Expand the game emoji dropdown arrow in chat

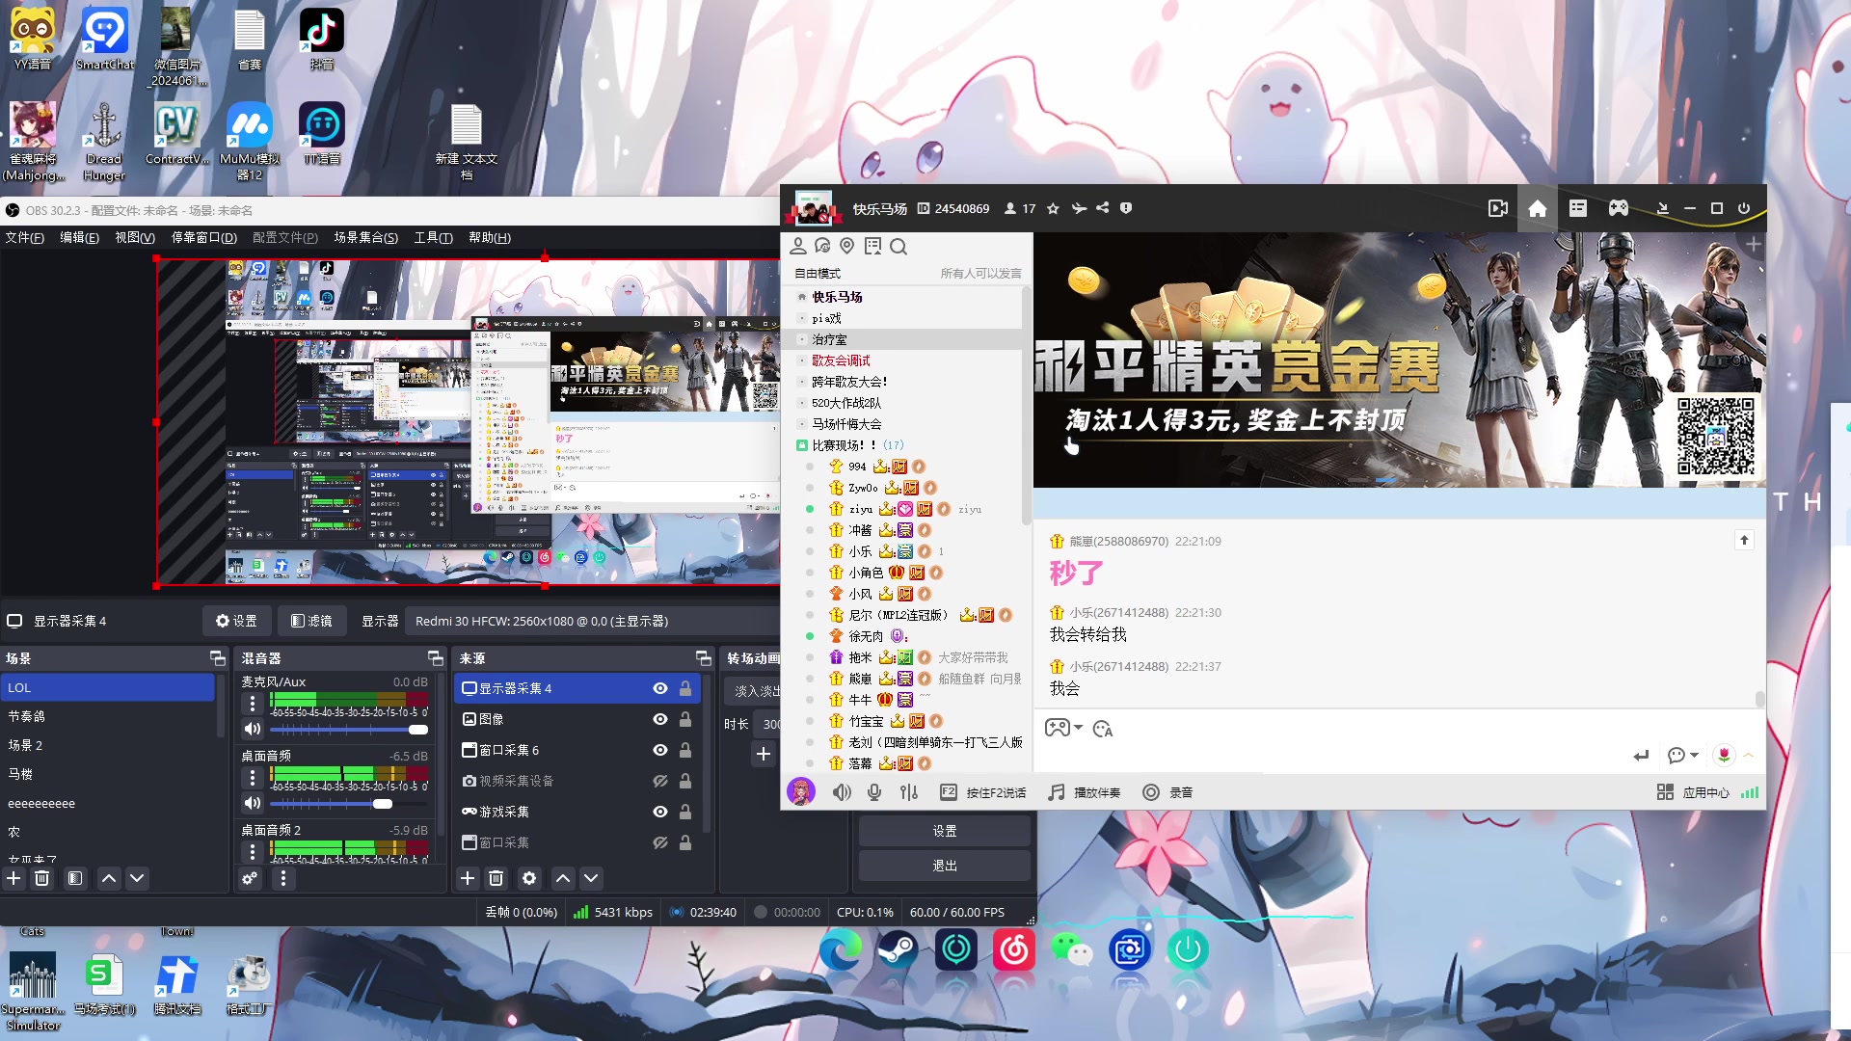pos(1079,728)
